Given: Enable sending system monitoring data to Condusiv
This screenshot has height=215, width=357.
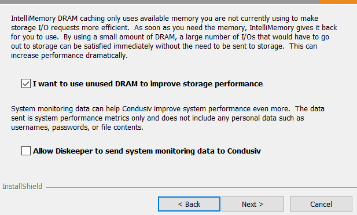Looking at the screenshot, I should [26, 151].
